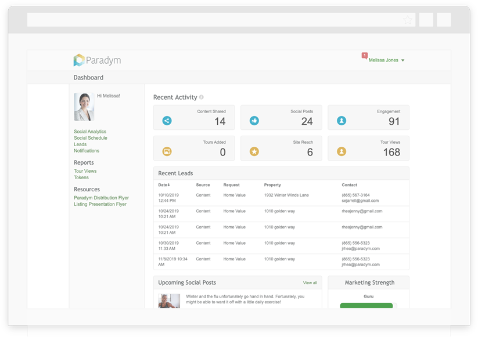
Task: Go to Social Schedule
Action: point(91,138)
